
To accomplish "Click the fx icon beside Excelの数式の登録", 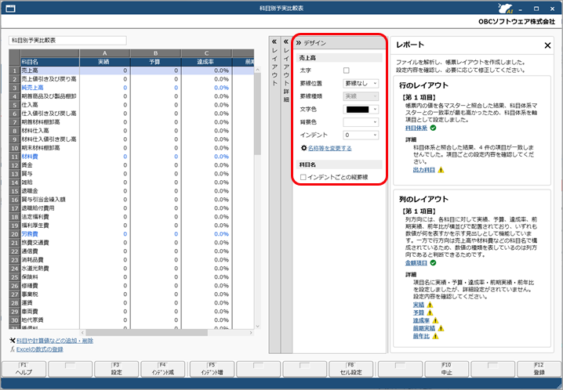I will [x=13, y=349].
